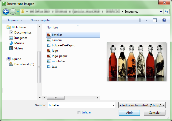
Task: Select the taza file
Action: click(54, 67)
